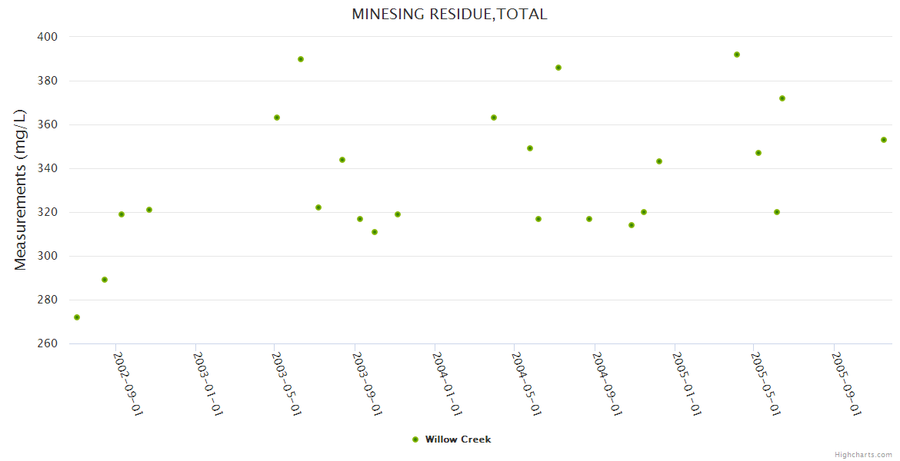Click the Measurements (mg/L) y-axis title
Screen dimensions: 900x461
coord(21,189)
